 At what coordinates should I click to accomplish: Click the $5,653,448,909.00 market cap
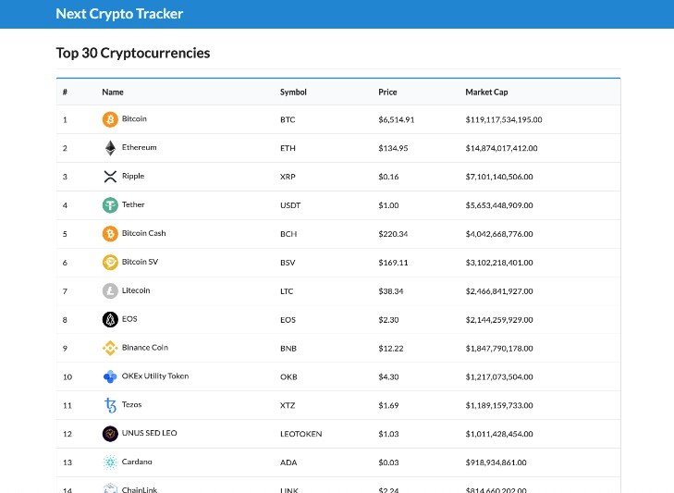tap(499, 205)
